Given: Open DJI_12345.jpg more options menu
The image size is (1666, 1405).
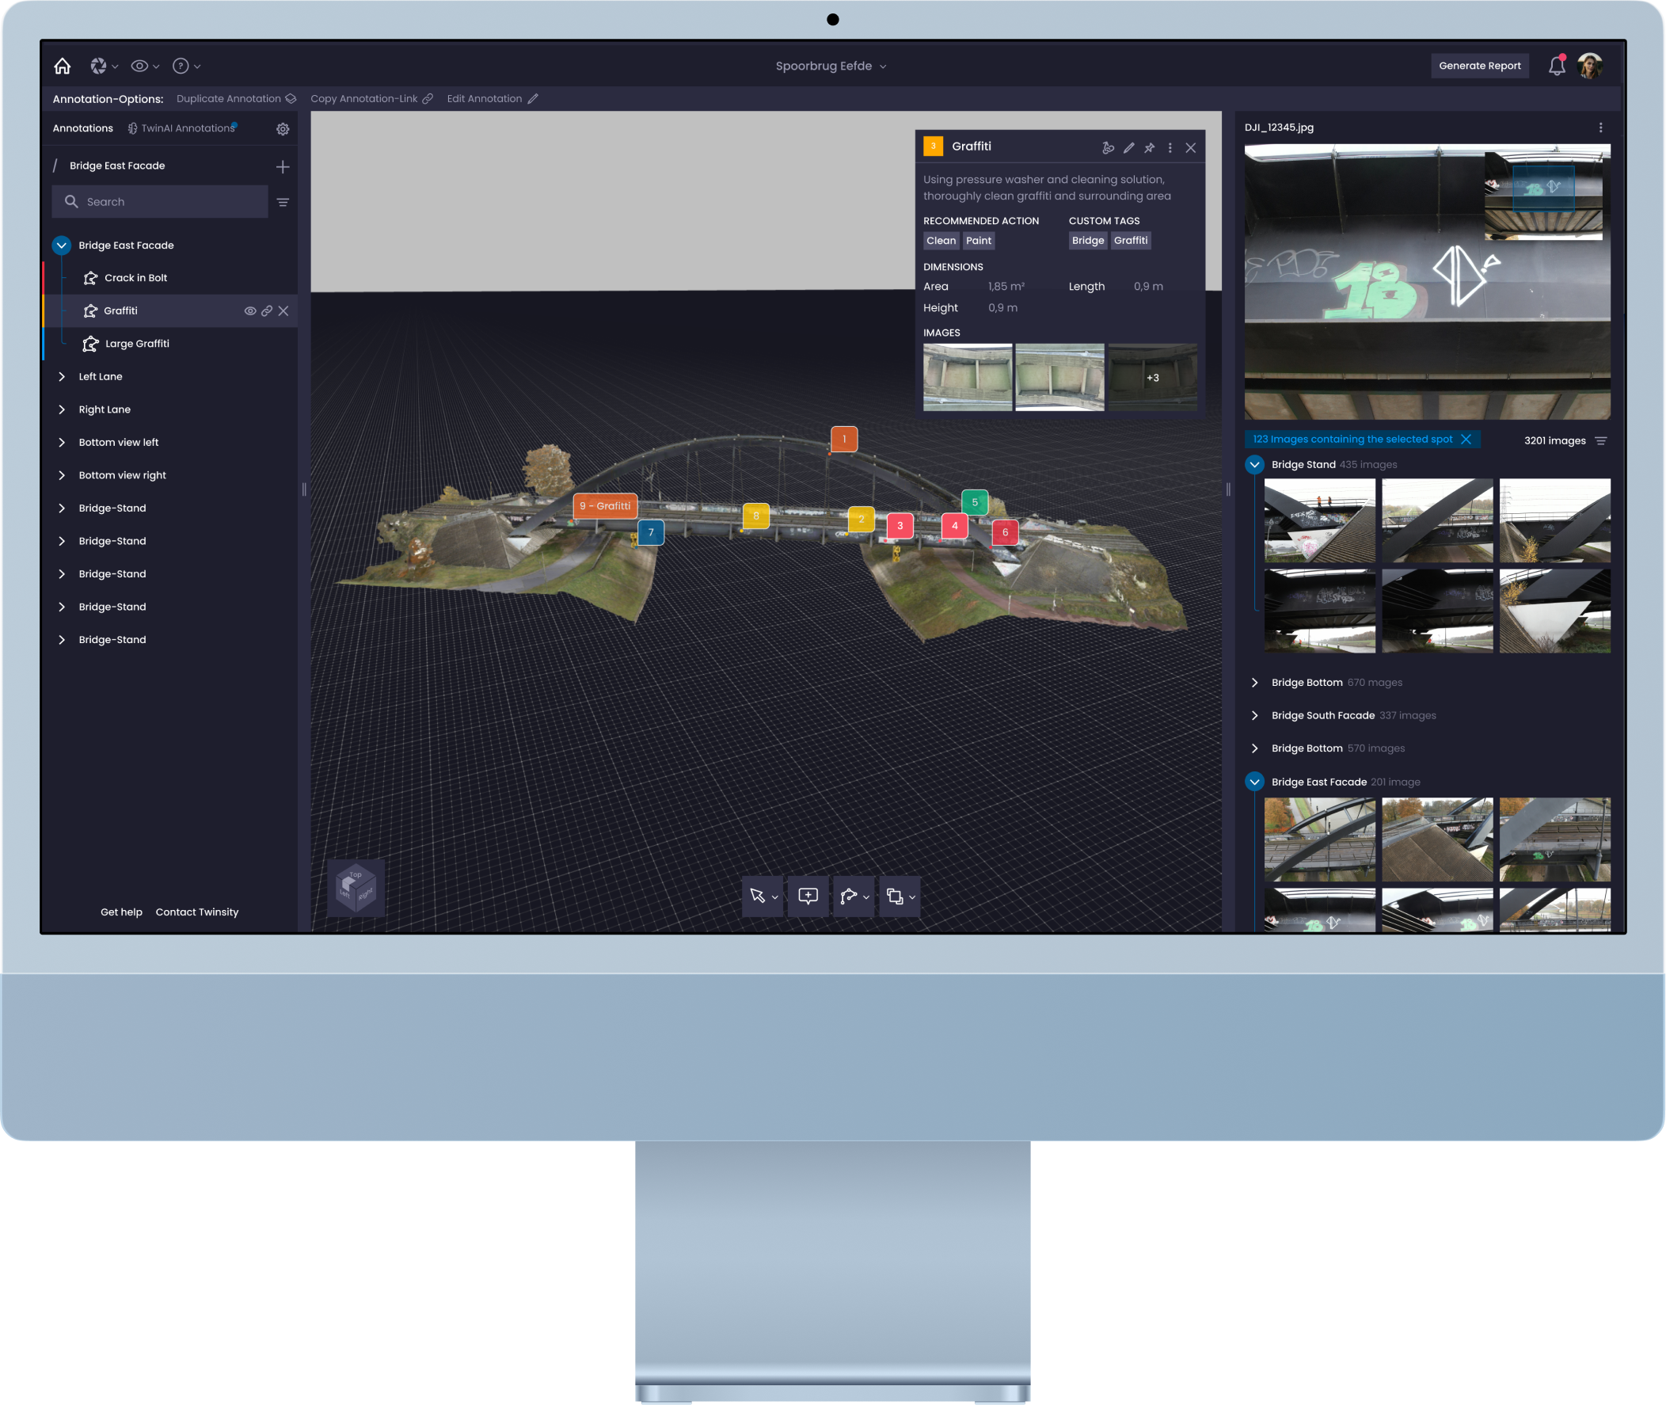Looking at the screenshot, I should [x=1600, y=128].
